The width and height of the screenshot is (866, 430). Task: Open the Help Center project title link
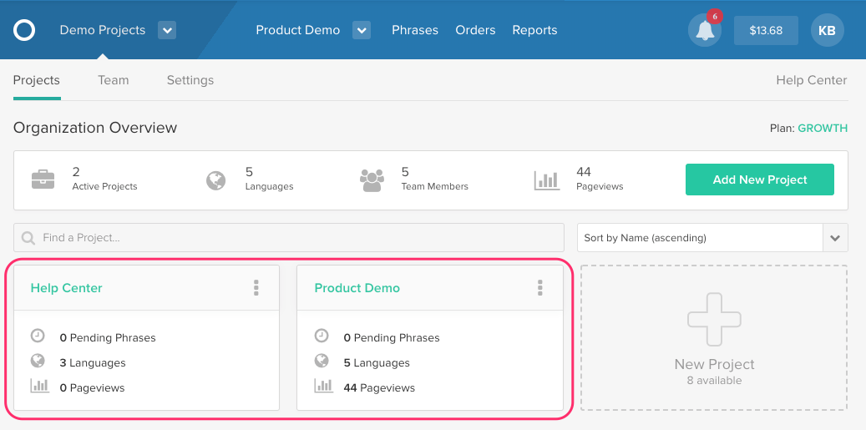(x=66, y=288)
